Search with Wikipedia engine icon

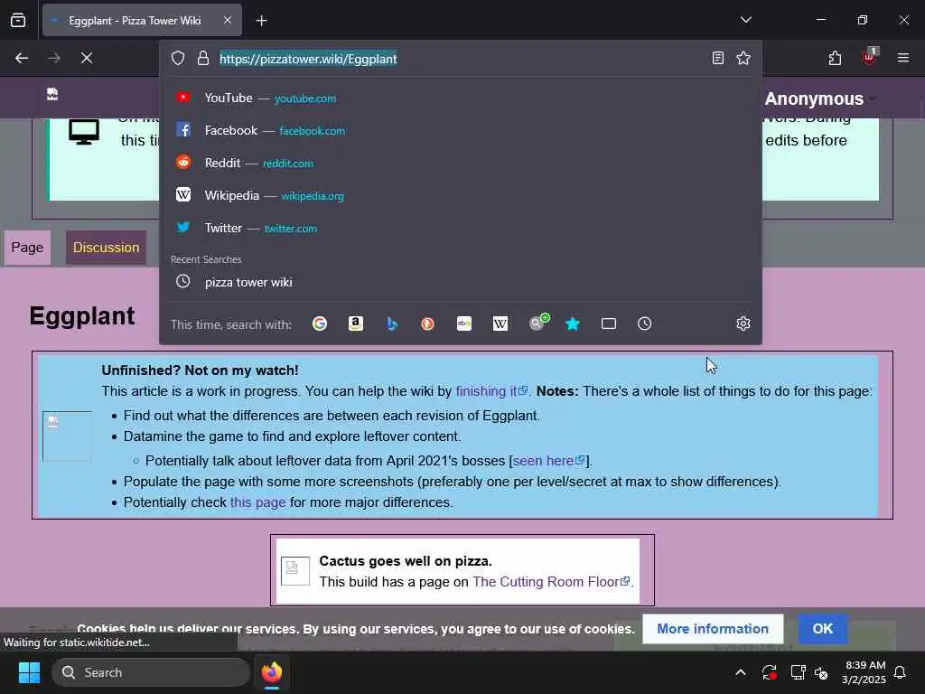[x=500, y=324]
